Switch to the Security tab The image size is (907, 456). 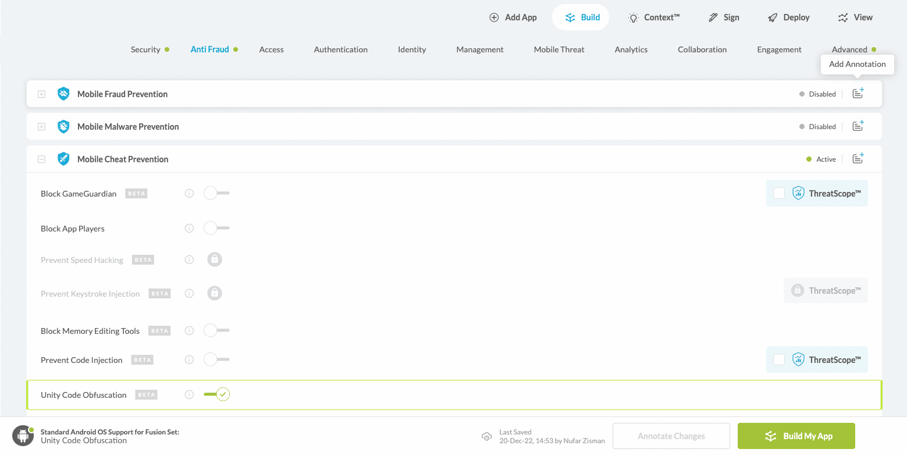coord(145,49)
